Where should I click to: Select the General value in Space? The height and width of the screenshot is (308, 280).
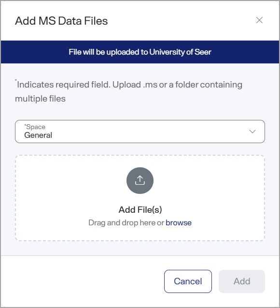coord(38,135)
